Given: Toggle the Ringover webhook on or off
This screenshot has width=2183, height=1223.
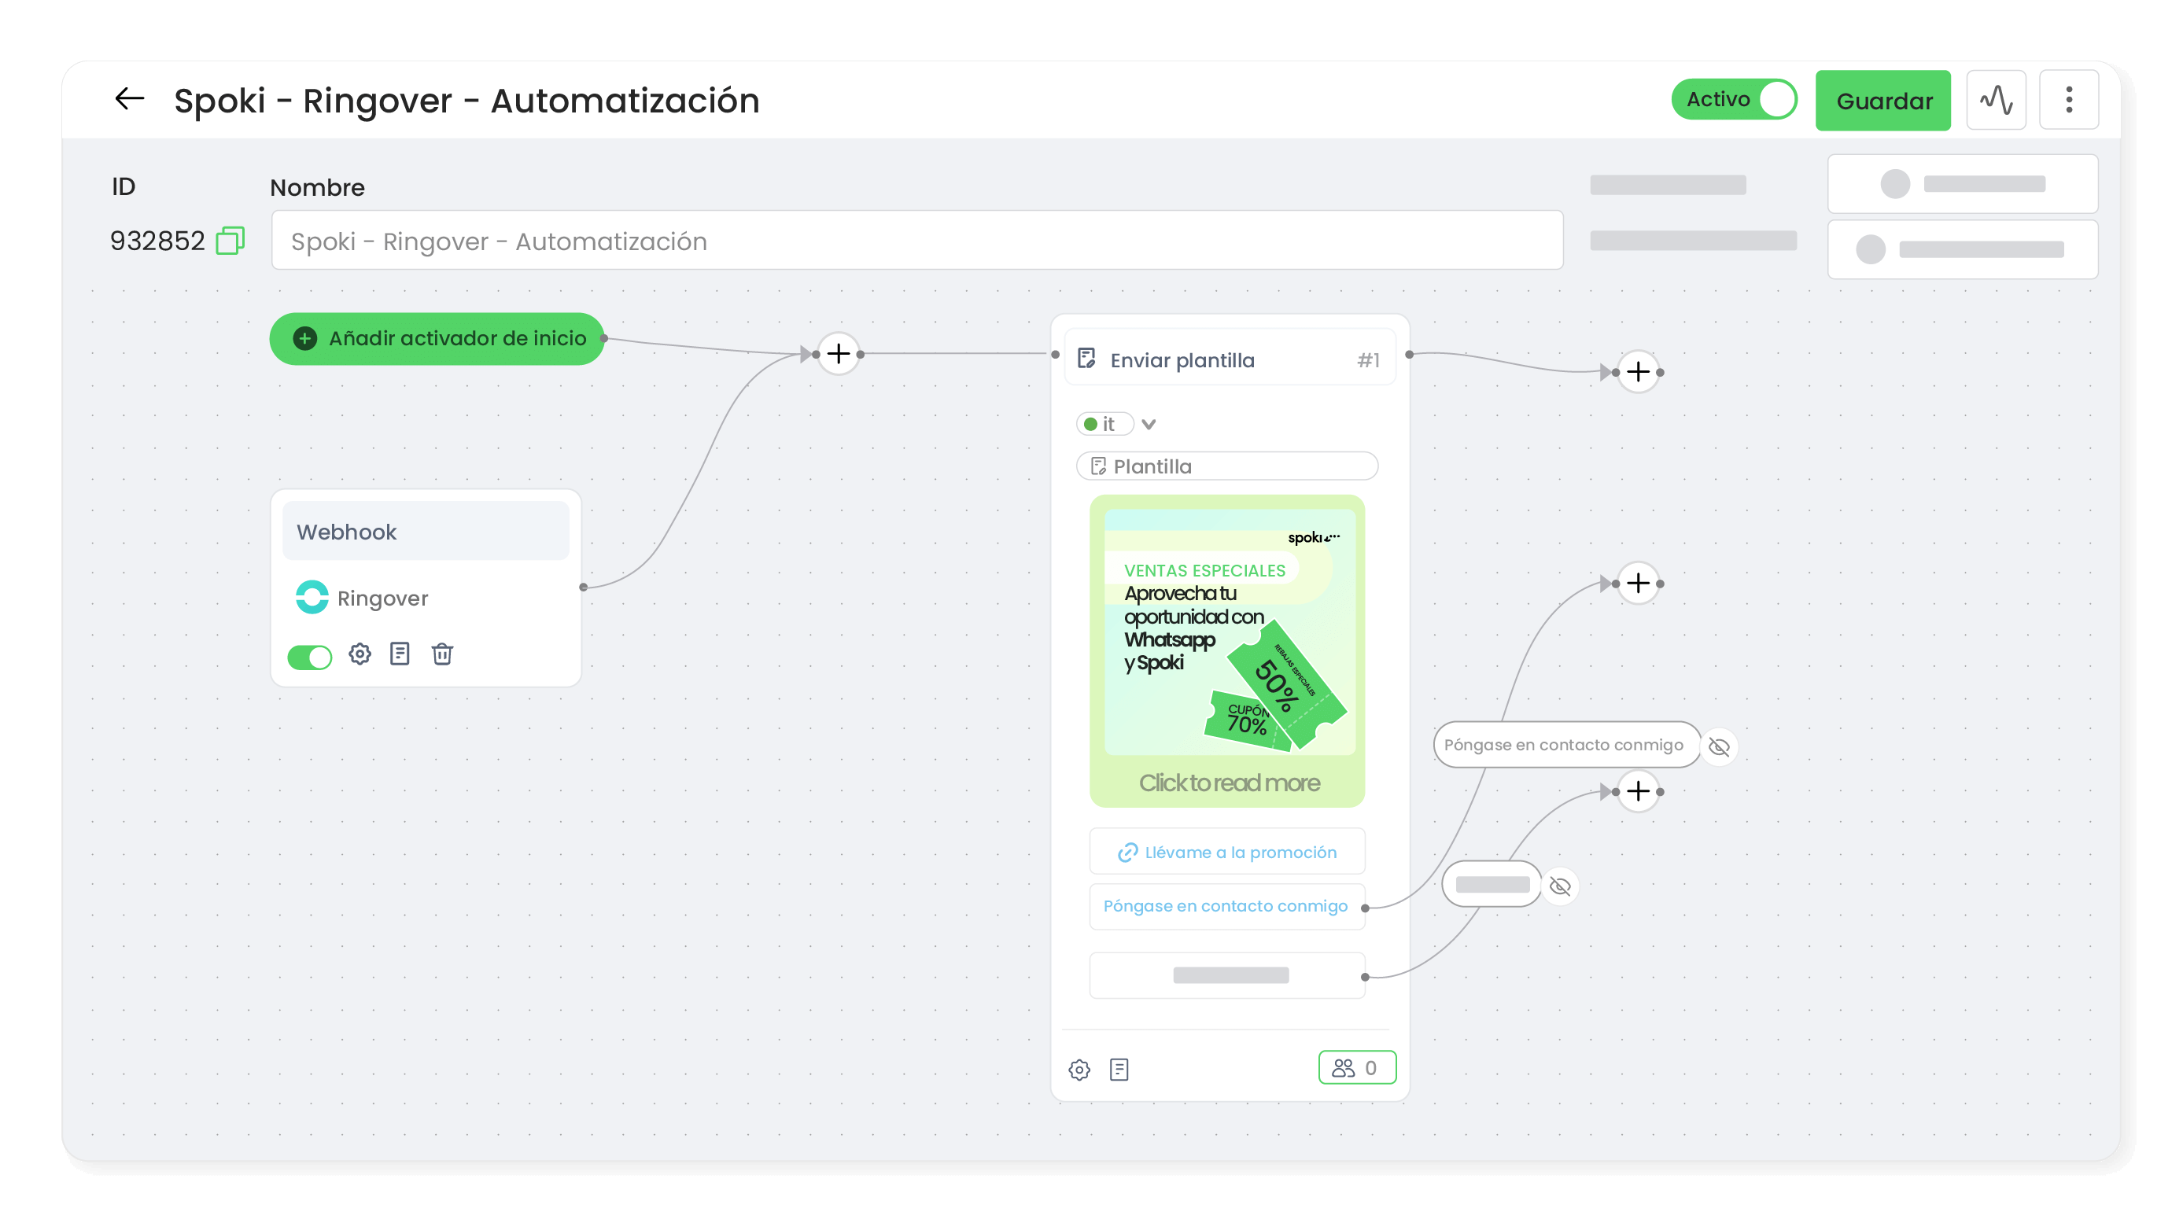Looking at the screenshot, I should (x=309, y=656).
